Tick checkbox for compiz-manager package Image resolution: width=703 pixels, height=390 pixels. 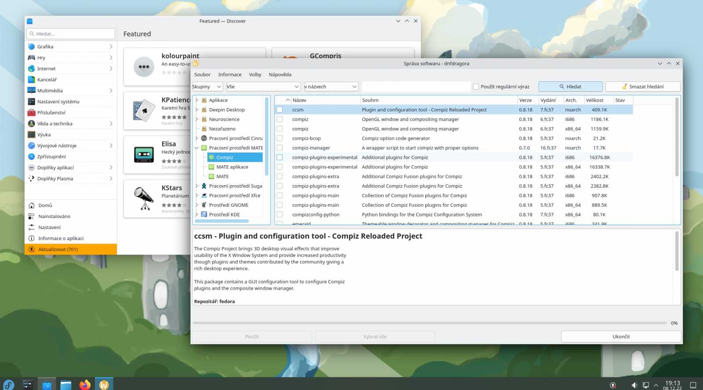click(x=279, y=148)
